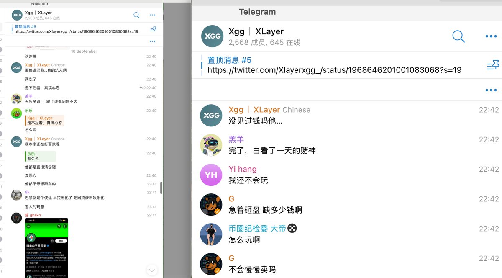
Task: Click the left window chat scrollbar thumb
Action: point(161,187)
